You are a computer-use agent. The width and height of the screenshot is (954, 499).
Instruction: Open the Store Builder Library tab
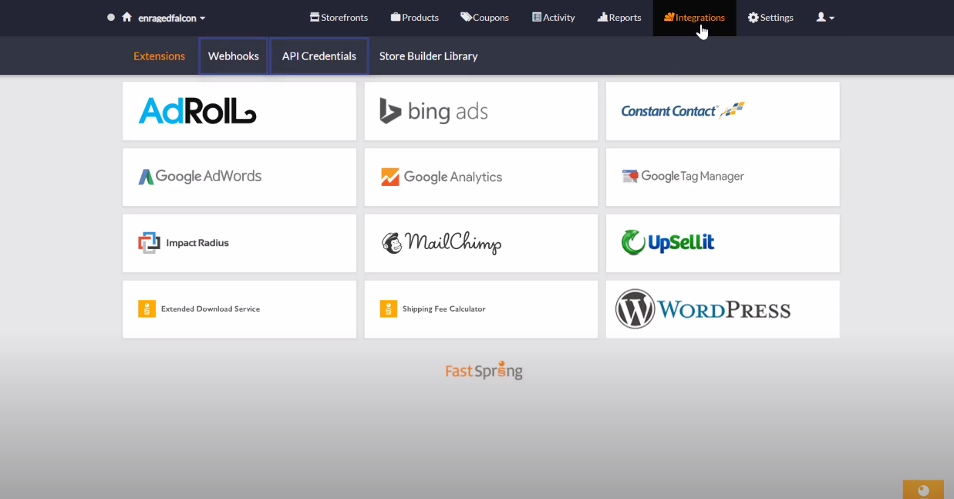pyautogui.click(x=428, y=56)
